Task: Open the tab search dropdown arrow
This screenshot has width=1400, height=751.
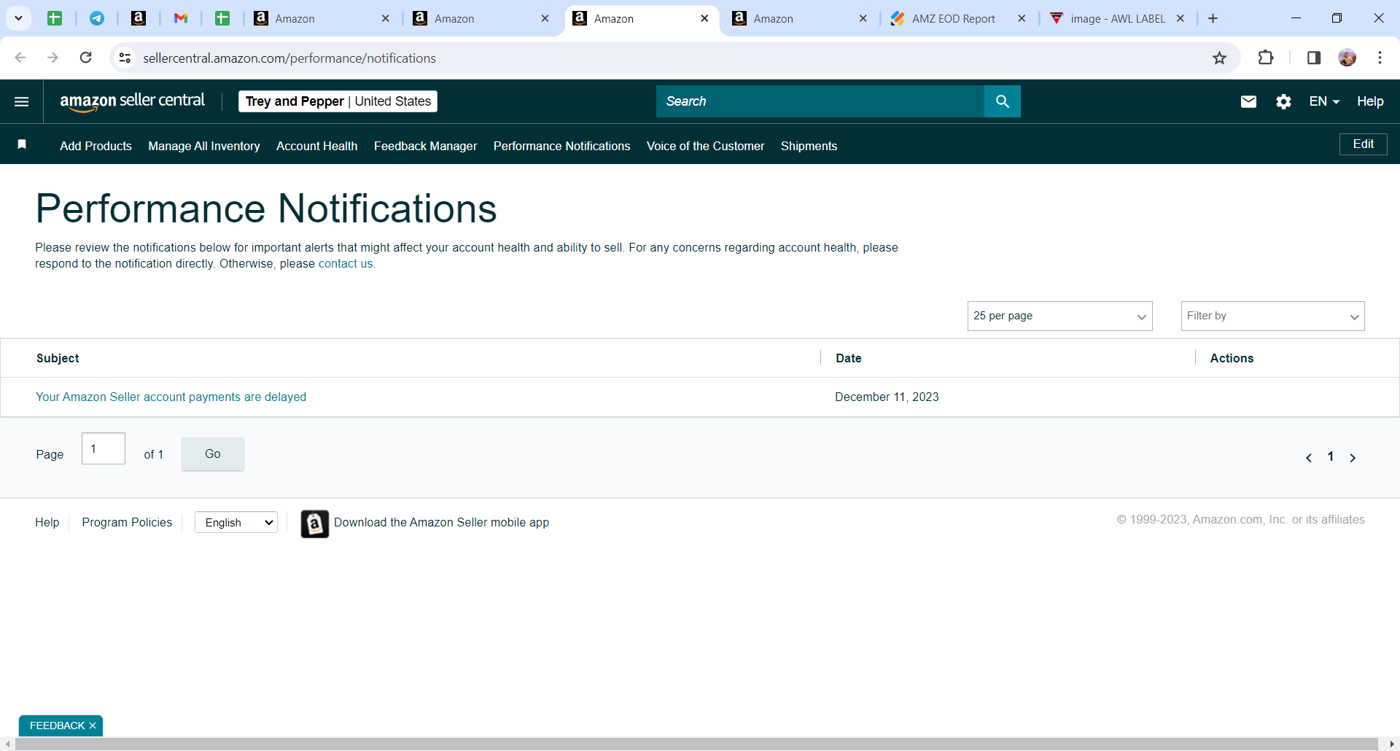Action: (18, 18)
